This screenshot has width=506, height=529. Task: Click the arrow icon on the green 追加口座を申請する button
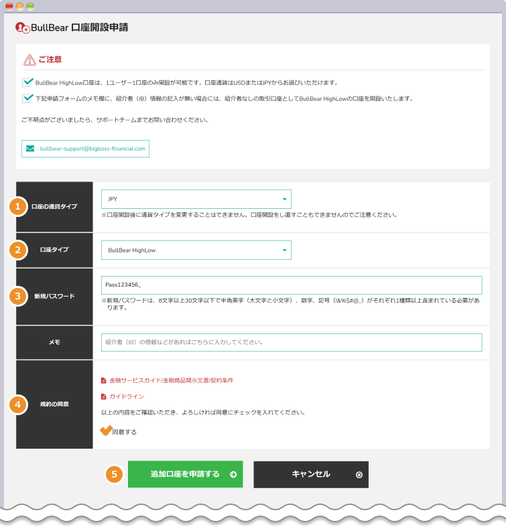pos(233,474)
